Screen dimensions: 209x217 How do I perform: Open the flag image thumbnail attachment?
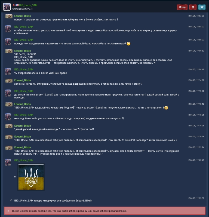tap(31, 177)
